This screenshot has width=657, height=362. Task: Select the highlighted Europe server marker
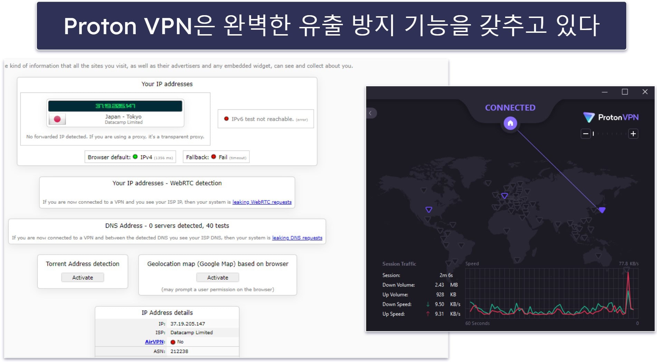click(x=504, y=196)
